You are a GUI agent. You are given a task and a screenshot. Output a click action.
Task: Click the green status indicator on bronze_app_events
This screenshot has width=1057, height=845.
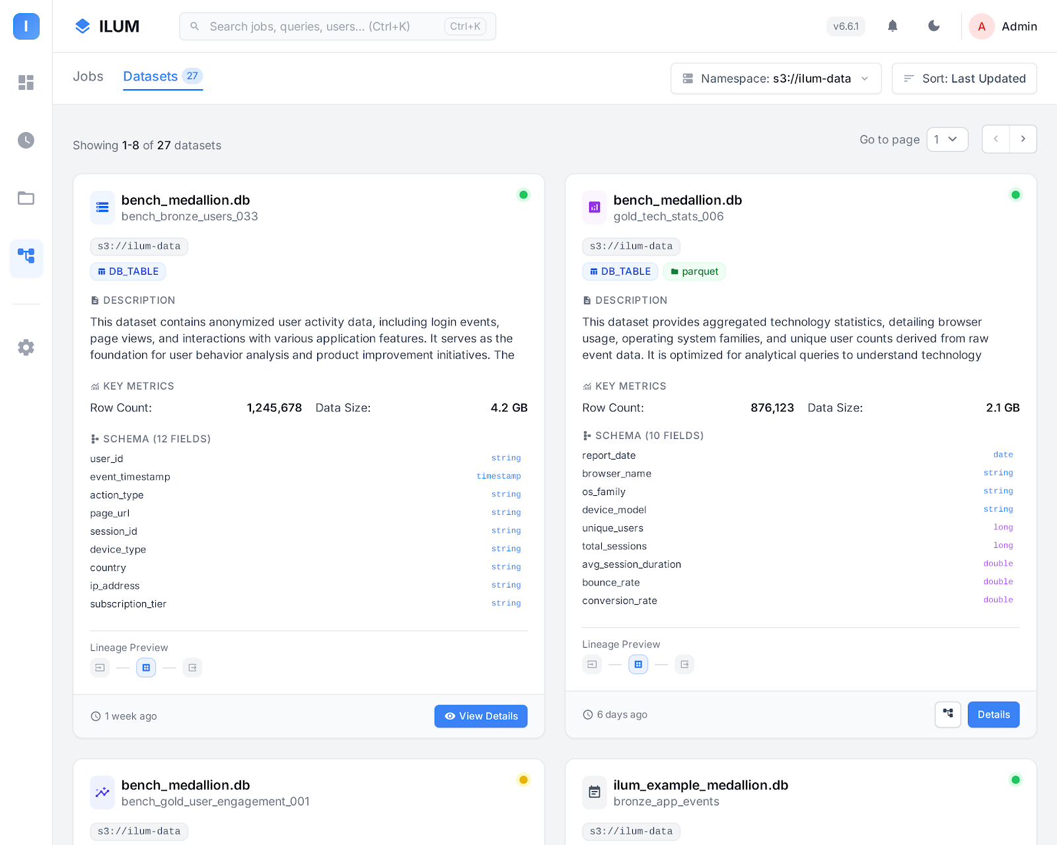(x=1015, y=780)
